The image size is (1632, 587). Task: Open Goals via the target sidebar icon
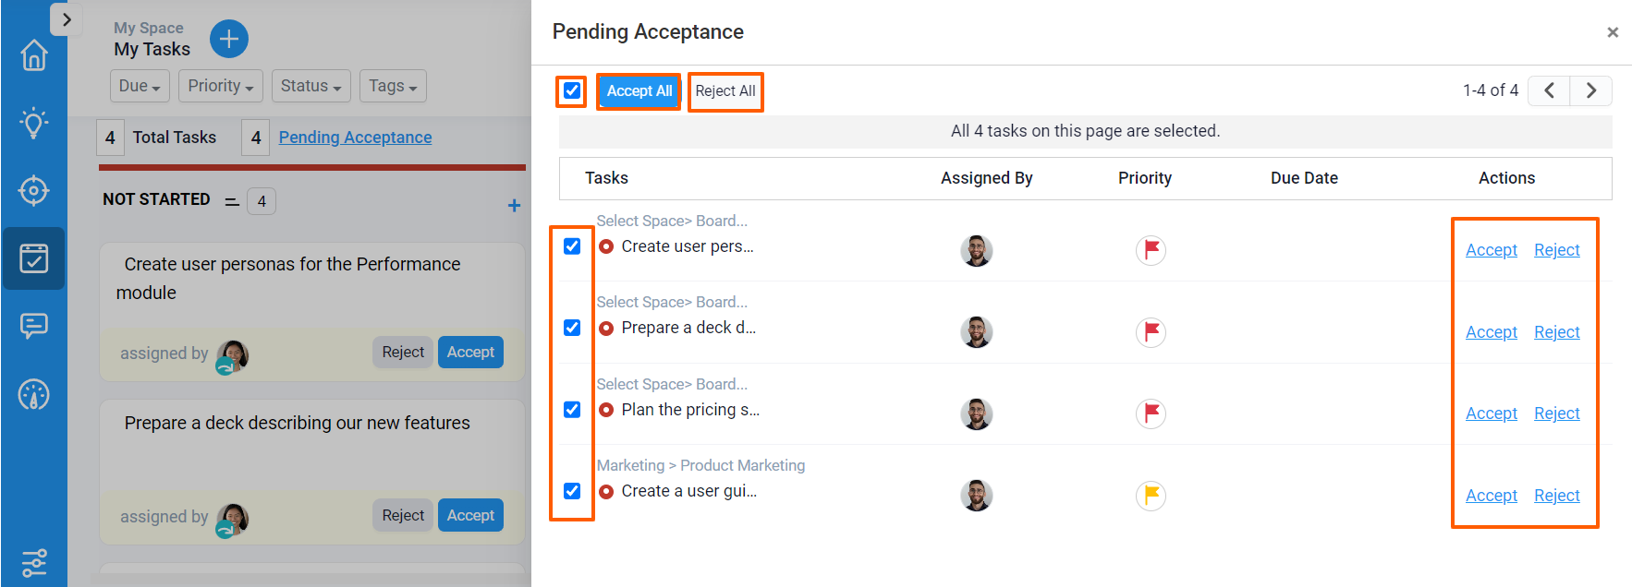point(33,191)
